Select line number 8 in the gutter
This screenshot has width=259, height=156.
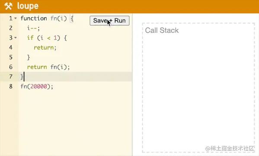pos(11,86)
